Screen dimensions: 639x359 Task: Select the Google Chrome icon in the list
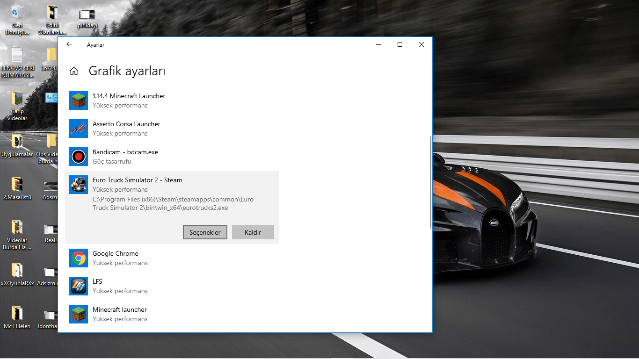79,258
